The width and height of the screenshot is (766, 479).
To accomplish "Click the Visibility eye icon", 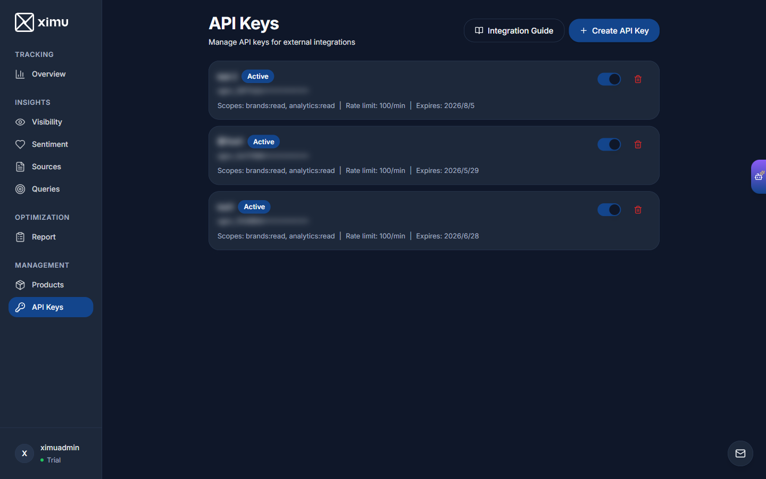I will pos(20,122).
